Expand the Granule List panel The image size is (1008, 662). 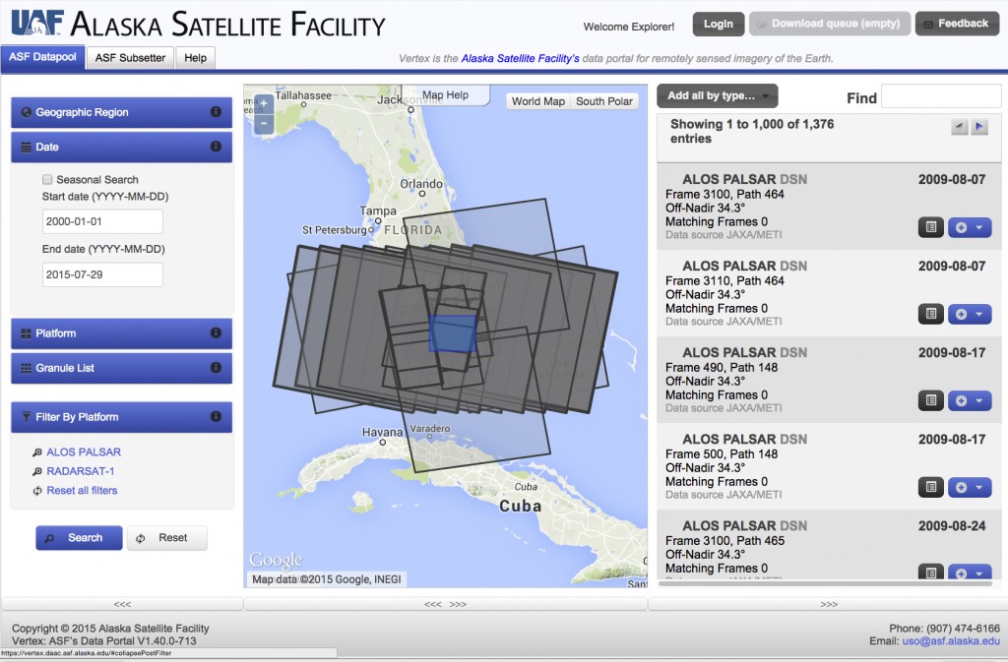click(x=120, y=368)
